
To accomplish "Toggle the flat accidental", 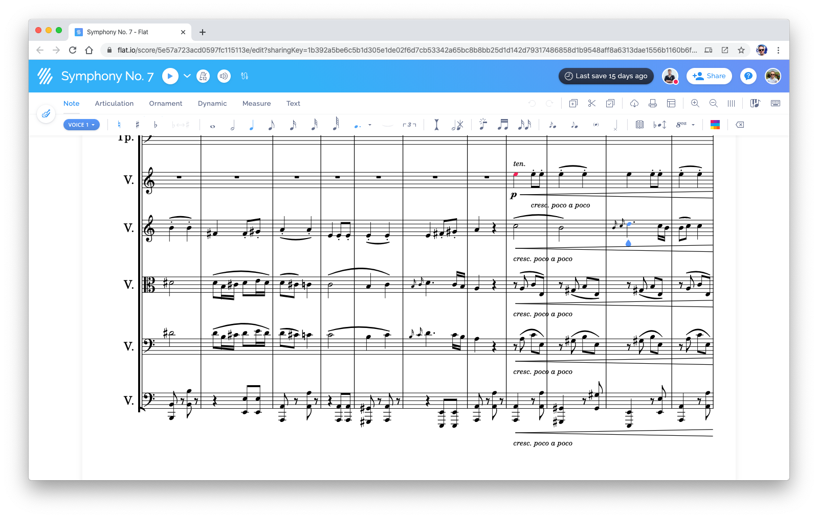I will click(156, 125).
